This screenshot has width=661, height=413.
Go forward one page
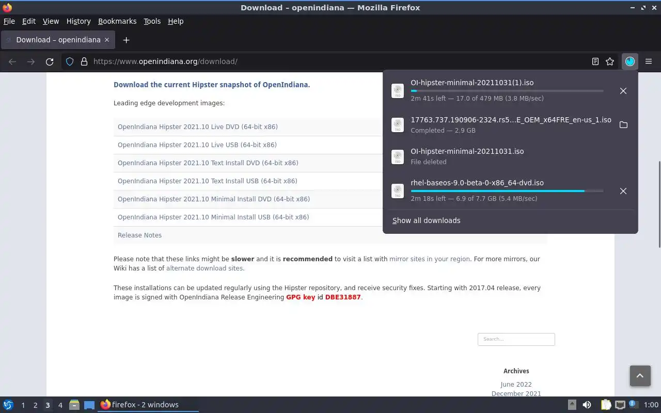tap(31, 61)
